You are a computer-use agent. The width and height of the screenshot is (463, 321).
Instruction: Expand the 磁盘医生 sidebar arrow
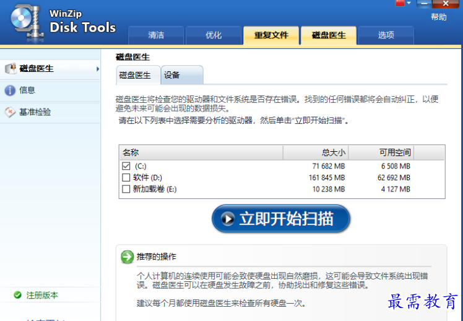pyautogui.click(x=97, y=69)
